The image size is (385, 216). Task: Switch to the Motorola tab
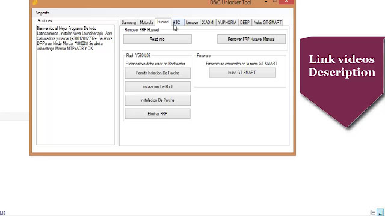(x=146, y=22)
